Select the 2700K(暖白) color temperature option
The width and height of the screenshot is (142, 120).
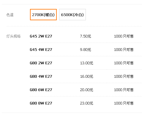[x=43, y=15]
